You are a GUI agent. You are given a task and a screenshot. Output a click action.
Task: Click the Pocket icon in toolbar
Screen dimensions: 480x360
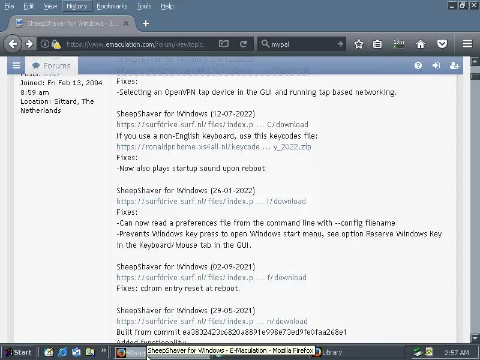pos(442,44)
